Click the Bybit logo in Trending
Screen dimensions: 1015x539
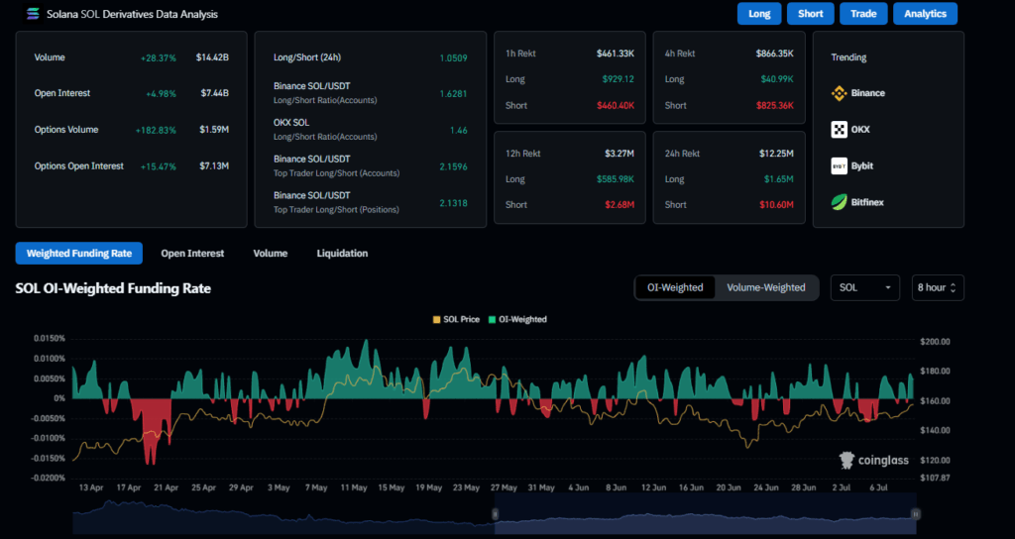839,165
